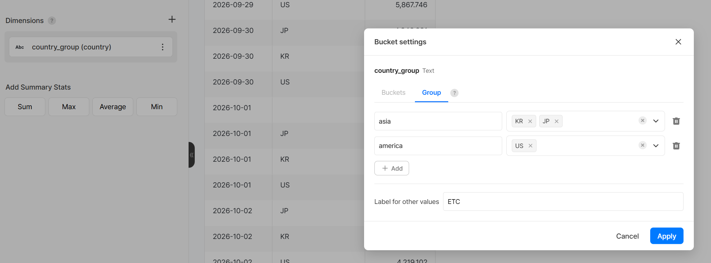Image resolution: width=711 pixels, height=263 pixels.
Task: Add another group with the Add button
Action: [392, 168]
